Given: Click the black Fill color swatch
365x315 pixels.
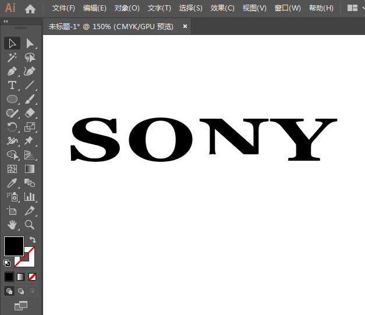Looking at the screenshot, I should pyautogui.click(x=13, y=246).
